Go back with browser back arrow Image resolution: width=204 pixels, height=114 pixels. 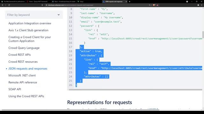pos(2,5)
